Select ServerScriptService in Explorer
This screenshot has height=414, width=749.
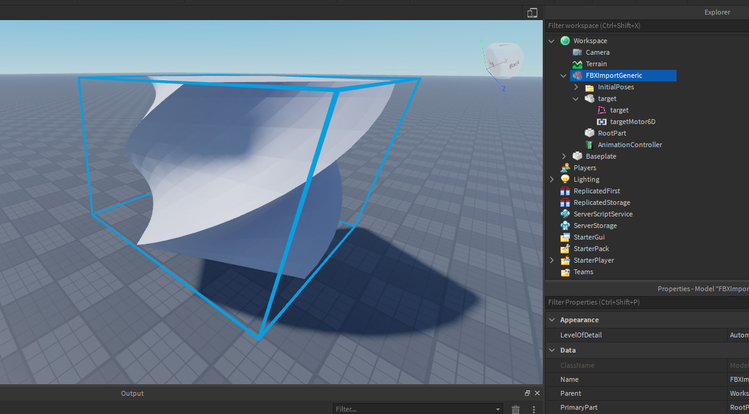tap(602, 214)
